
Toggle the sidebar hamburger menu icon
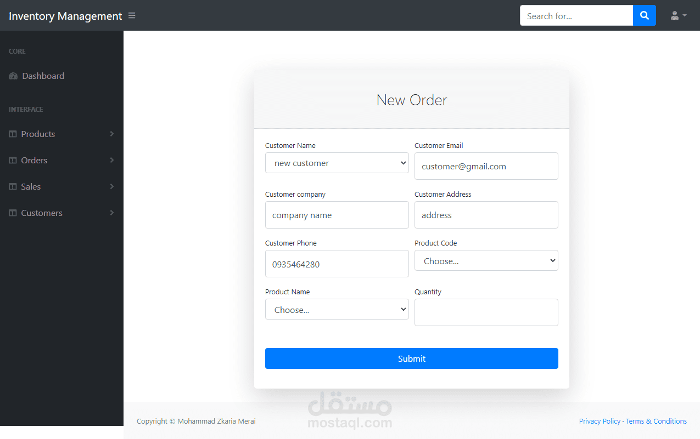click(x=132, y=16)
